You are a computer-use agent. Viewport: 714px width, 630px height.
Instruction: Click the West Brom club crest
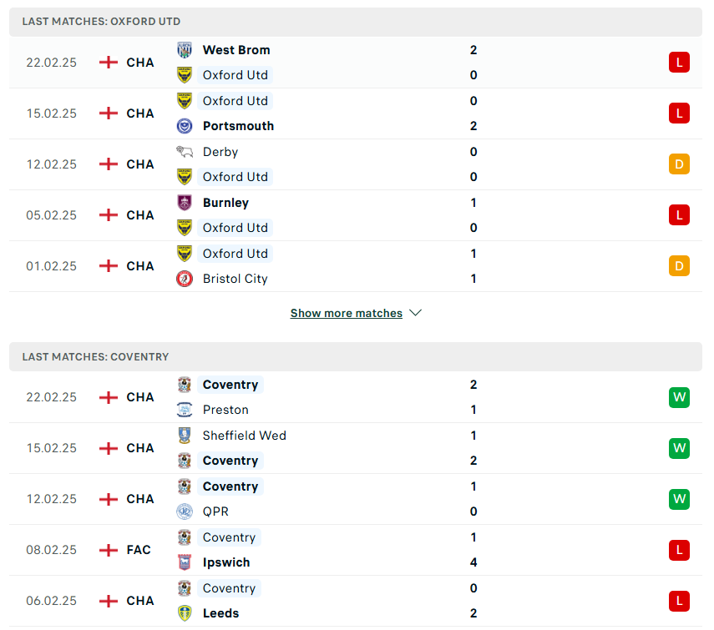[x=185, y=50]
